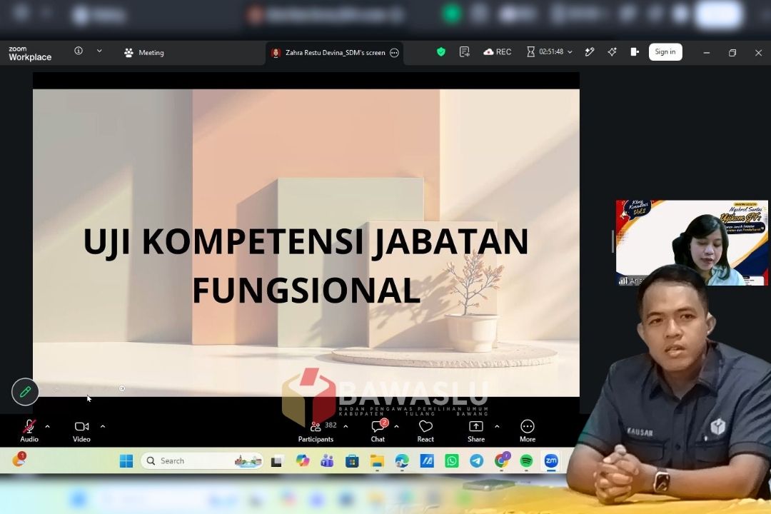Click the green annotate pencil button
Screen dimensions: 771x514
click(25, 391)
